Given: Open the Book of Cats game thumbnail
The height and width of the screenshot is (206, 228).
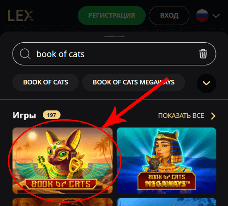Looking at the screenshot, I should (x=62, y=161).
